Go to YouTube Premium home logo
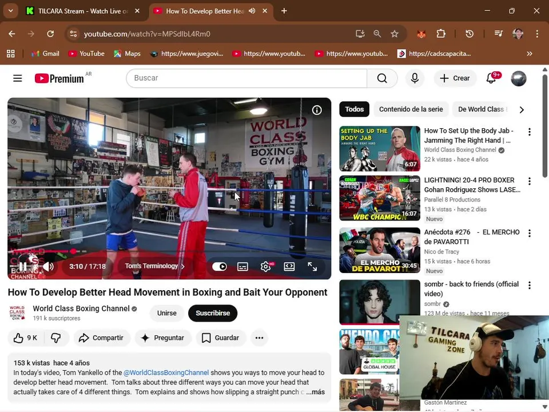Image resolution: width=549 pixels, height=412 pixels. [59, 78]
